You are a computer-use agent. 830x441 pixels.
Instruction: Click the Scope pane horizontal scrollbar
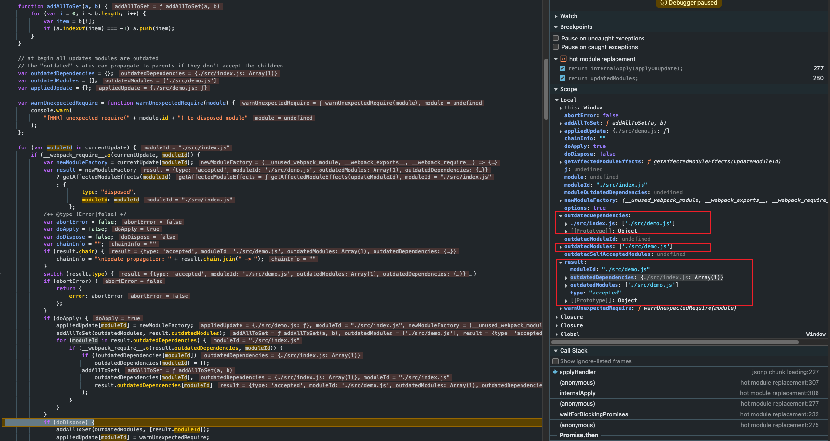(x=675, y=342)
